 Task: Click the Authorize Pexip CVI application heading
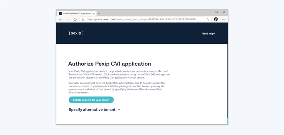[x=110, y=64]
